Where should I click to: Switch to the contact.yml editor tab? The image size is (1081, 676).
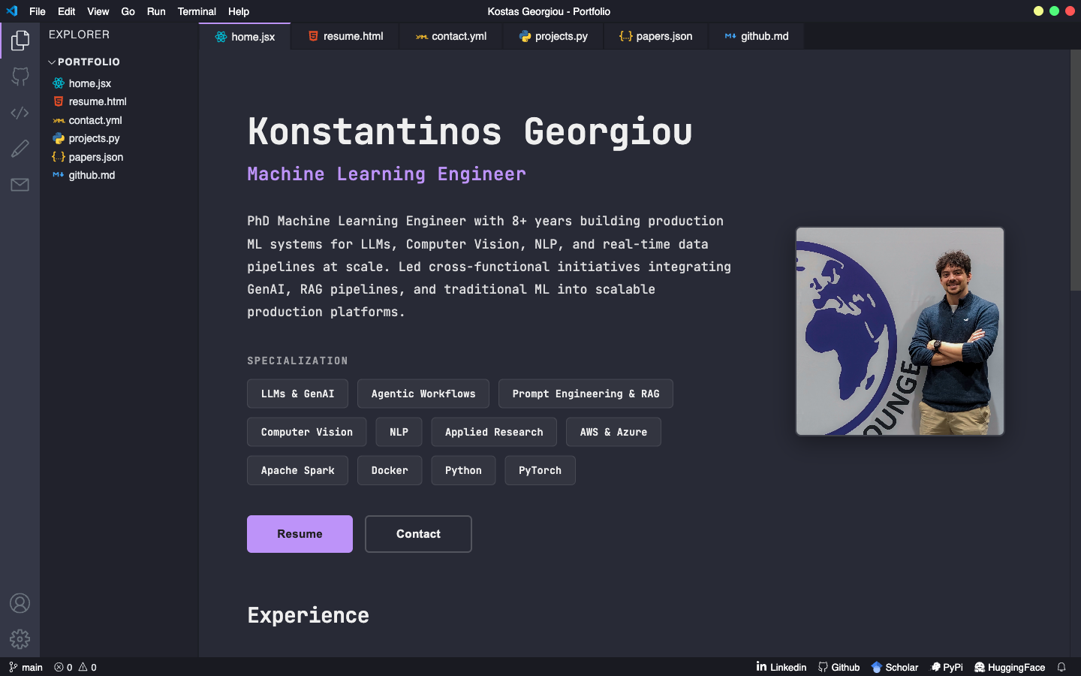(x=451, y=36)
